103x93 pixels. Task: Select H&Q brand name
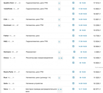click(x=5, y=41)
